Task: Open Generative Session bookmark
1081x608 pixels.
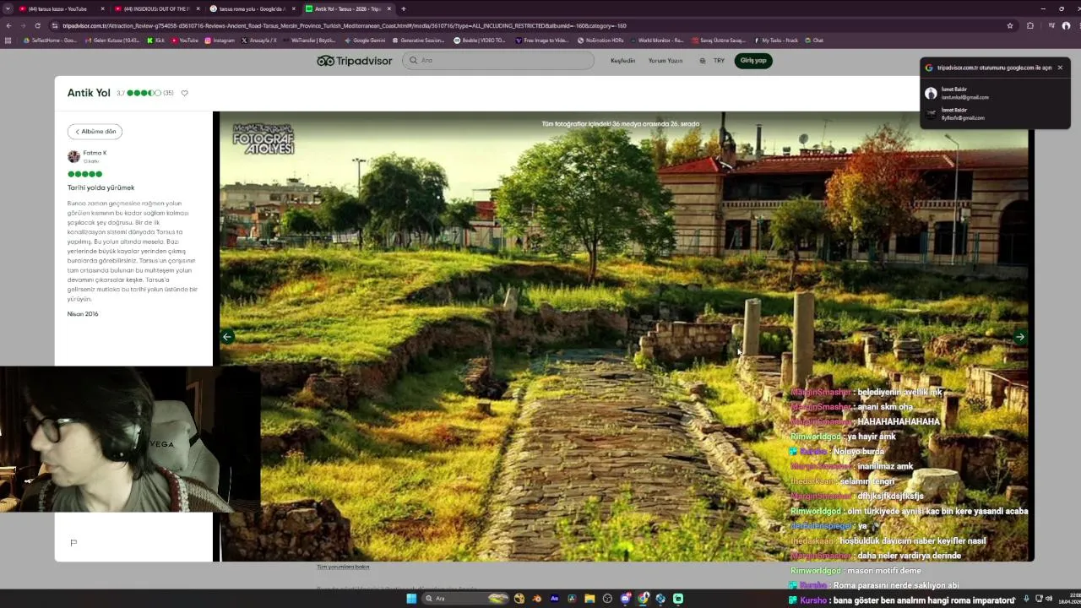Action: point(418,41)
